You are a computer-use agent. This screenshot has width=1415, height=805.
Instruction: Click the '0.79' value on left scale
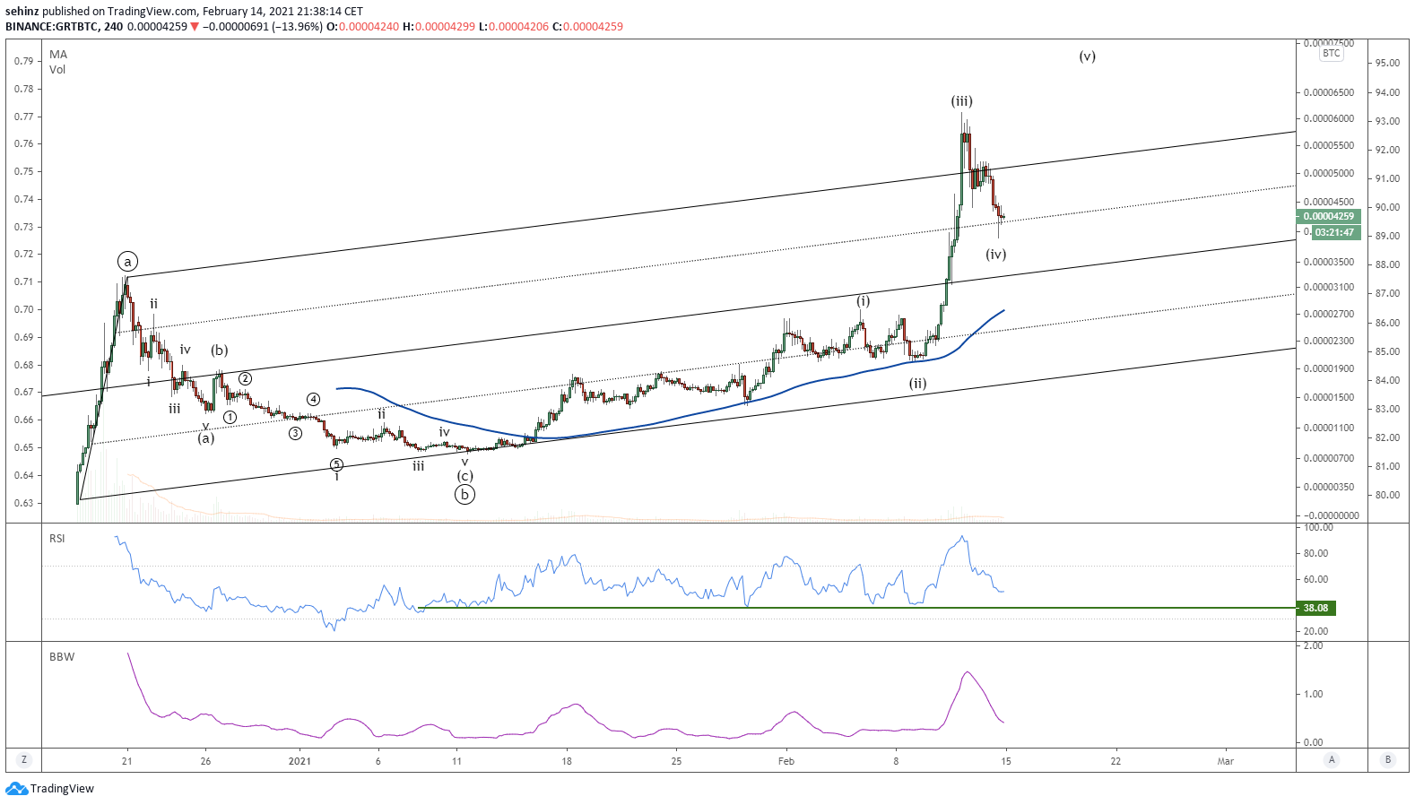point(23,61)
